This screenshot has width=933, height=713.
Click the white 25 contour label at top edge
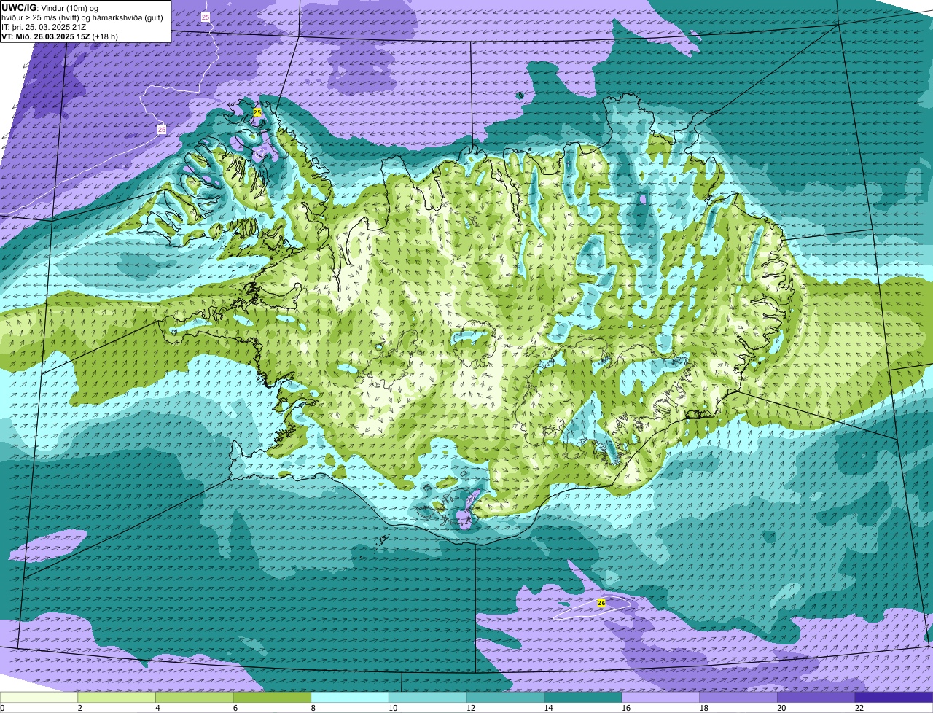tap(205, 17)
